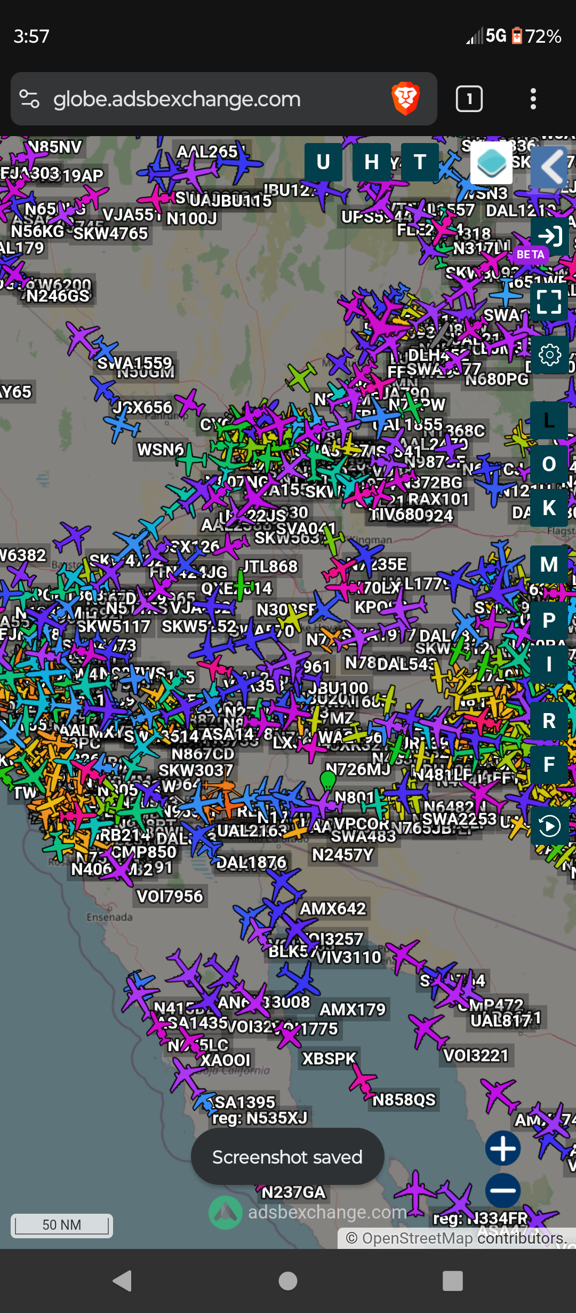Tap the Android home button
Screen dimensions: 576x1313
click(288, 1280)
